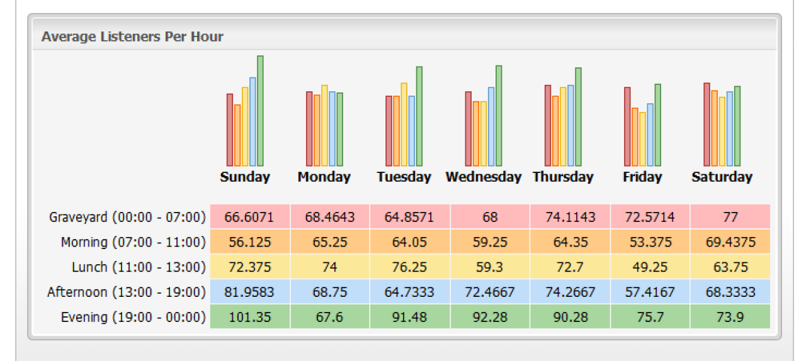806x361 pixels.
Task: Click the green Evening bar in Tuesday's chart
Action: [419, 116]
